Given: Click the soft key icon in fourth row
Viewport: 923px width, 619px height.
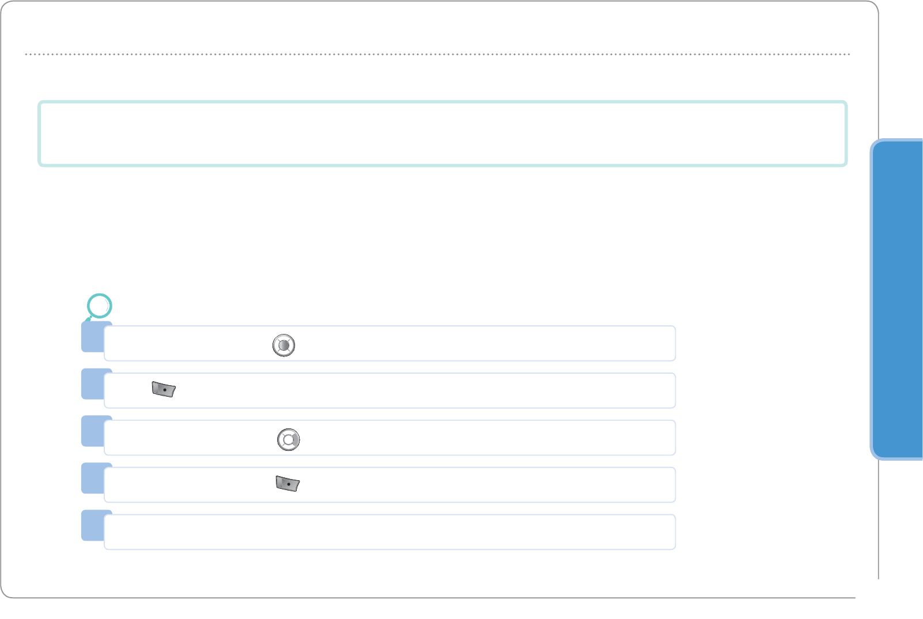Looking at the screenshot, I should click(288, 484).
